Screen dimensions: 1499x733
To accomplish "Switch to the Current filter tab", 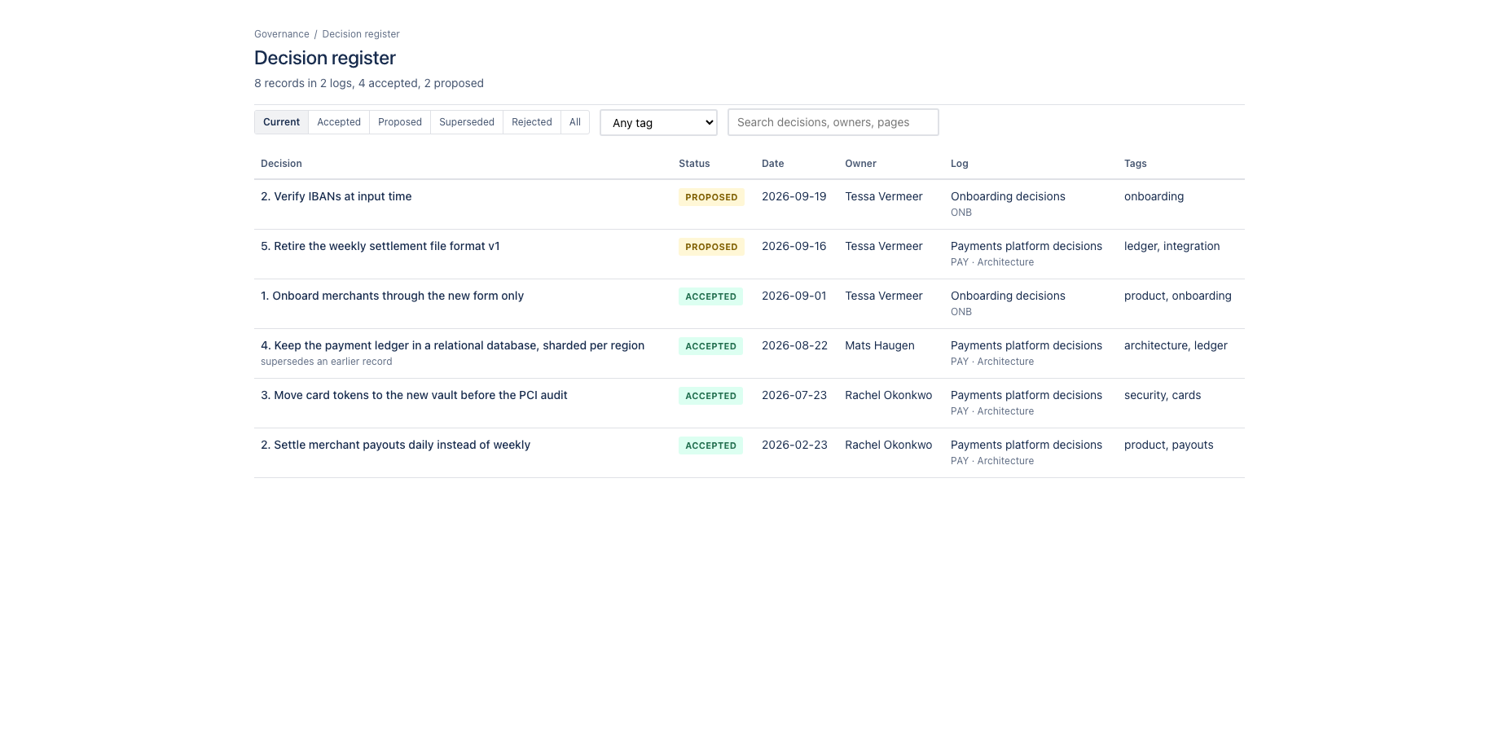I will pos(281,122).
